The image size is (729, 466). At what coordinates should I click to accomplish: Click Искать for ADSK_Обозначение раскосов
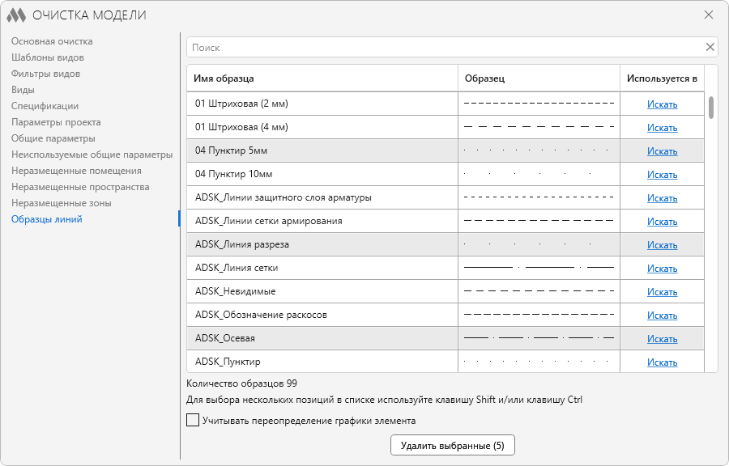pyautogui.click(x=662, y=316)
